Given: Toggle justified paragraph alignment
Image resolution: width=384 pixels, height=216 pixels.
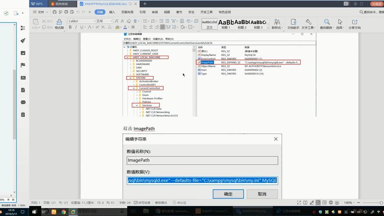Looking at the screenshot, I should pos(162,27).
